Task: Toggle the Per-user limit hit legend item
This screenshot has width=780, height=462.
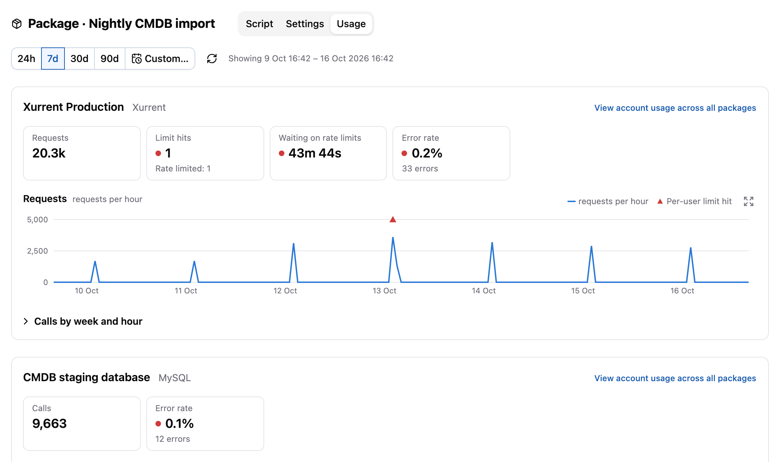Action: 694,201
